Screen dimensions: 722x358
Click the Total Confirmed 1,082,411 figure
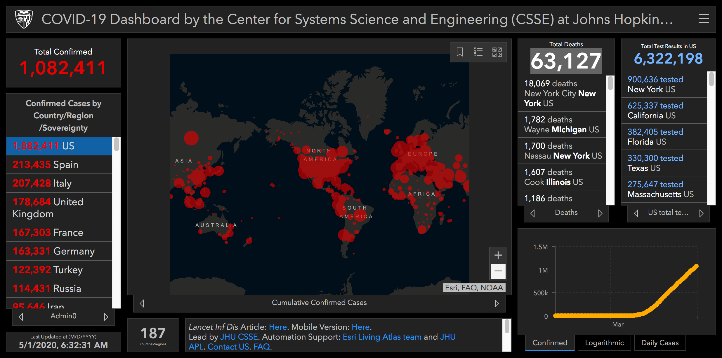63,68
